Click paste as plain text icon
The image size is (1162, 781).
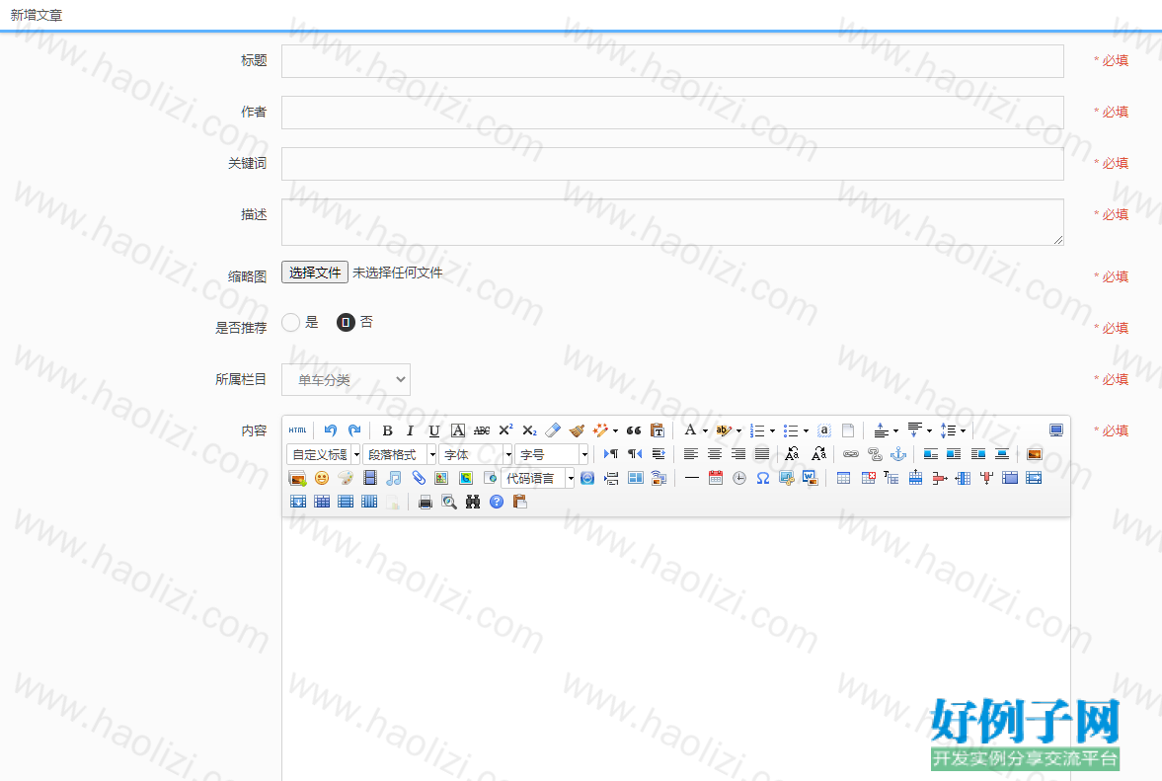(x=658, y=430)
